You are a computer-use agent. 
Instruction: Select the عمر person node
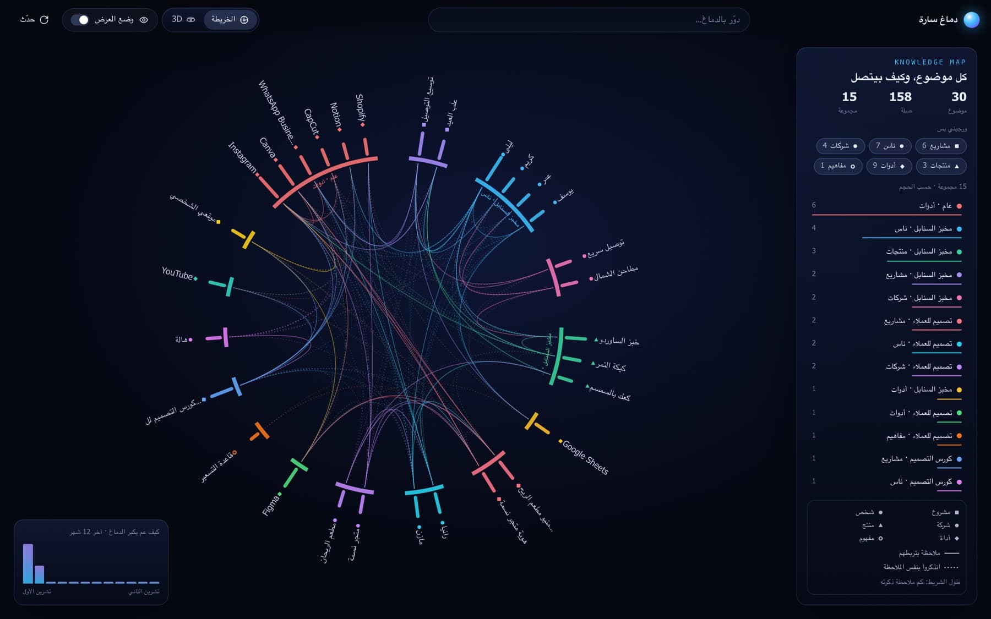click(544, 179)
